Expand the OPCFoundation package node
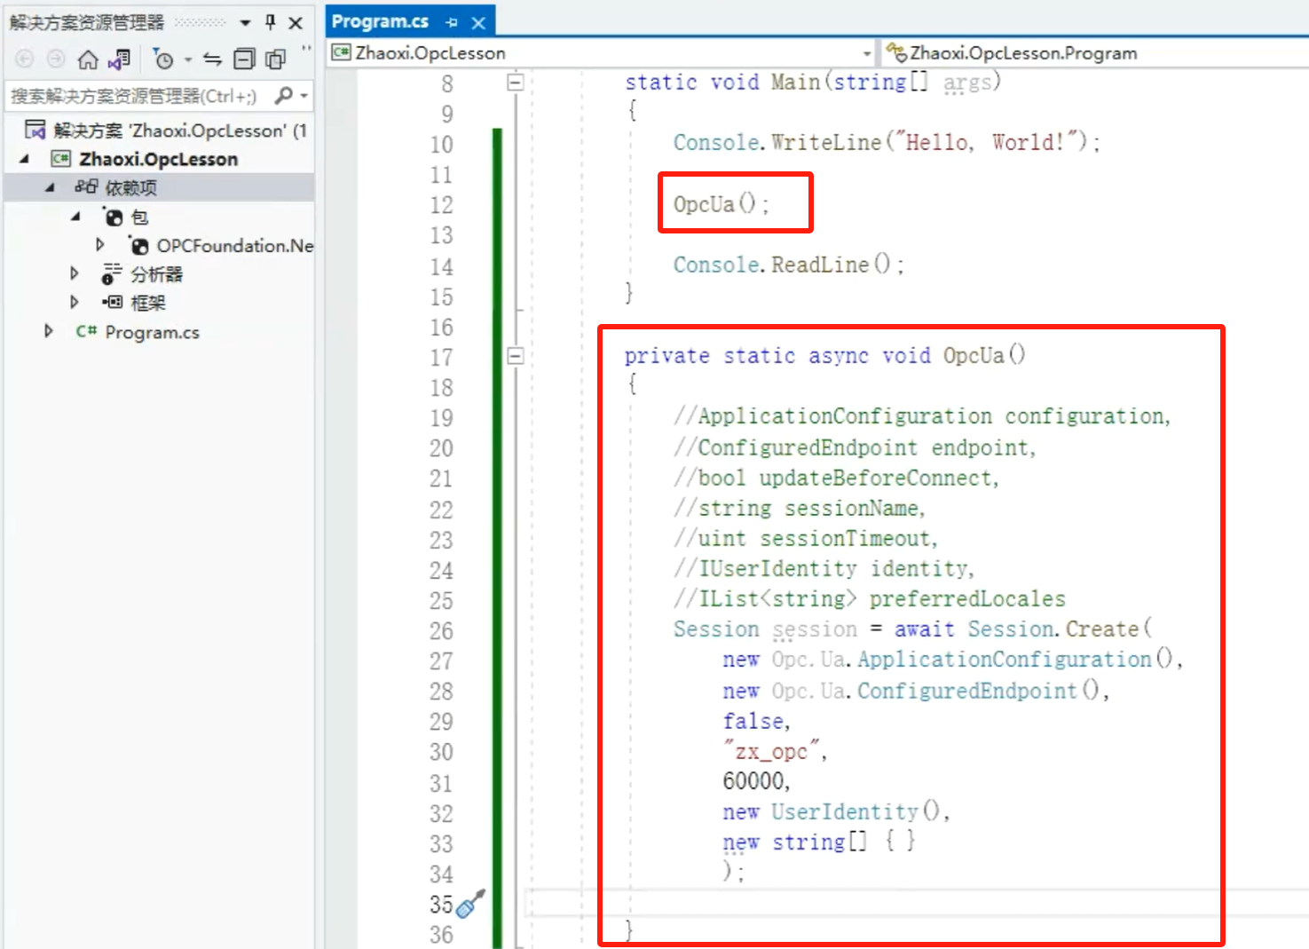The height and width of the screenshot is (949, 1309). point(100,245)
